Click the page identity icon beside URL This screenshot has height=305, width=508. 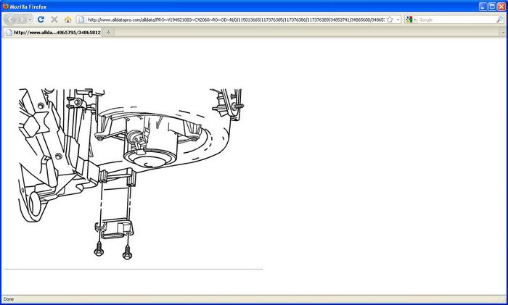pyautogui.click(x=81, y=20)
